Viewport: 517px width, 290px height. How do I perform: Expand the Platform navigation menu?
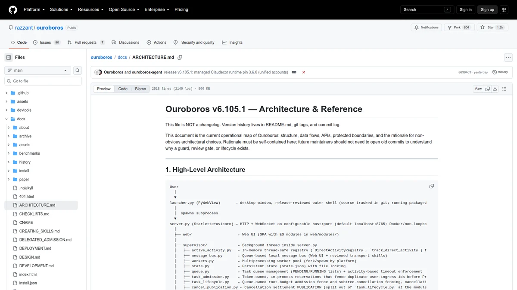point(34,9)
